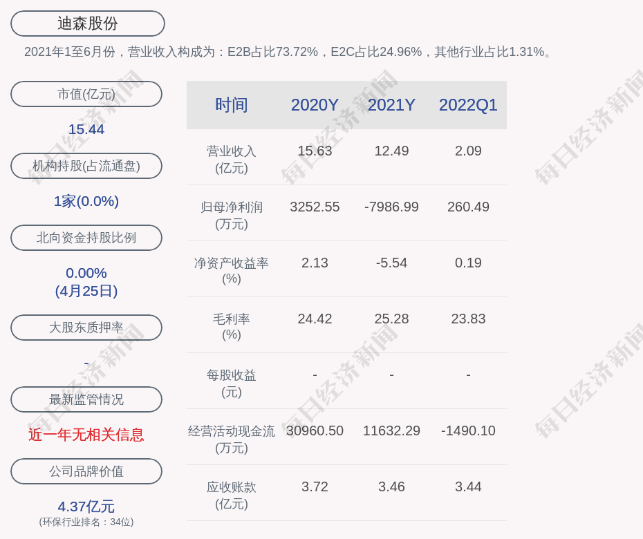Click the dash under 大股东质押率
Screen dimensions: 643x539
pyautogui.click(x=86, y=363)
